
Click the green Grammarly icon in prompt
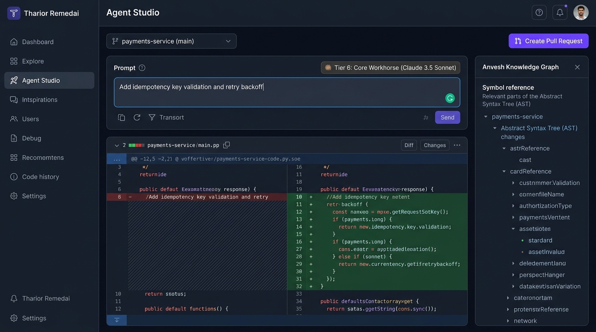[450, 98]
